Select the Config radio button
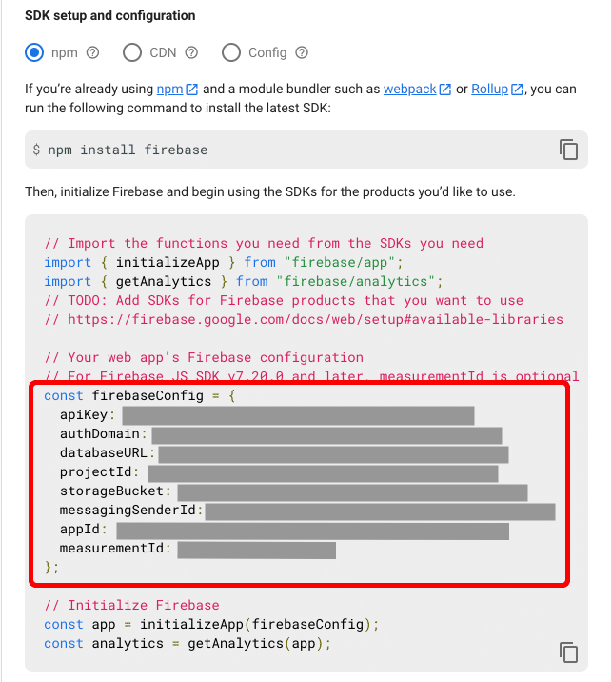The image size is (612, 682). click(231, 52)
